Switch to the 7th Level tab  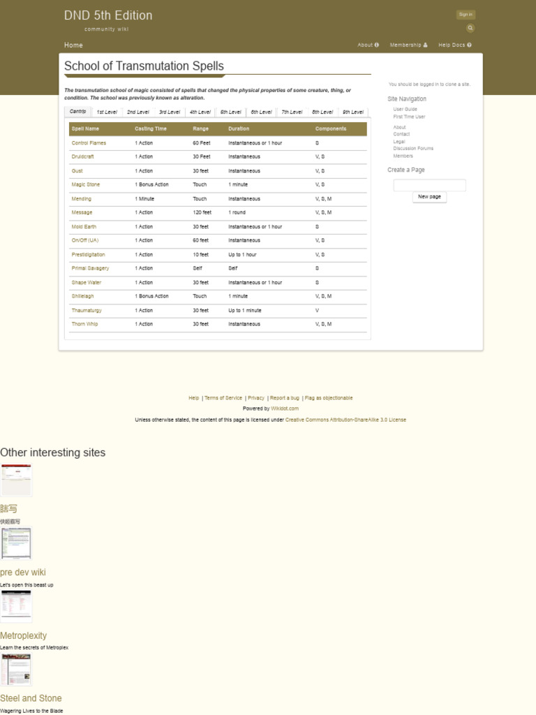click(292, 112)
